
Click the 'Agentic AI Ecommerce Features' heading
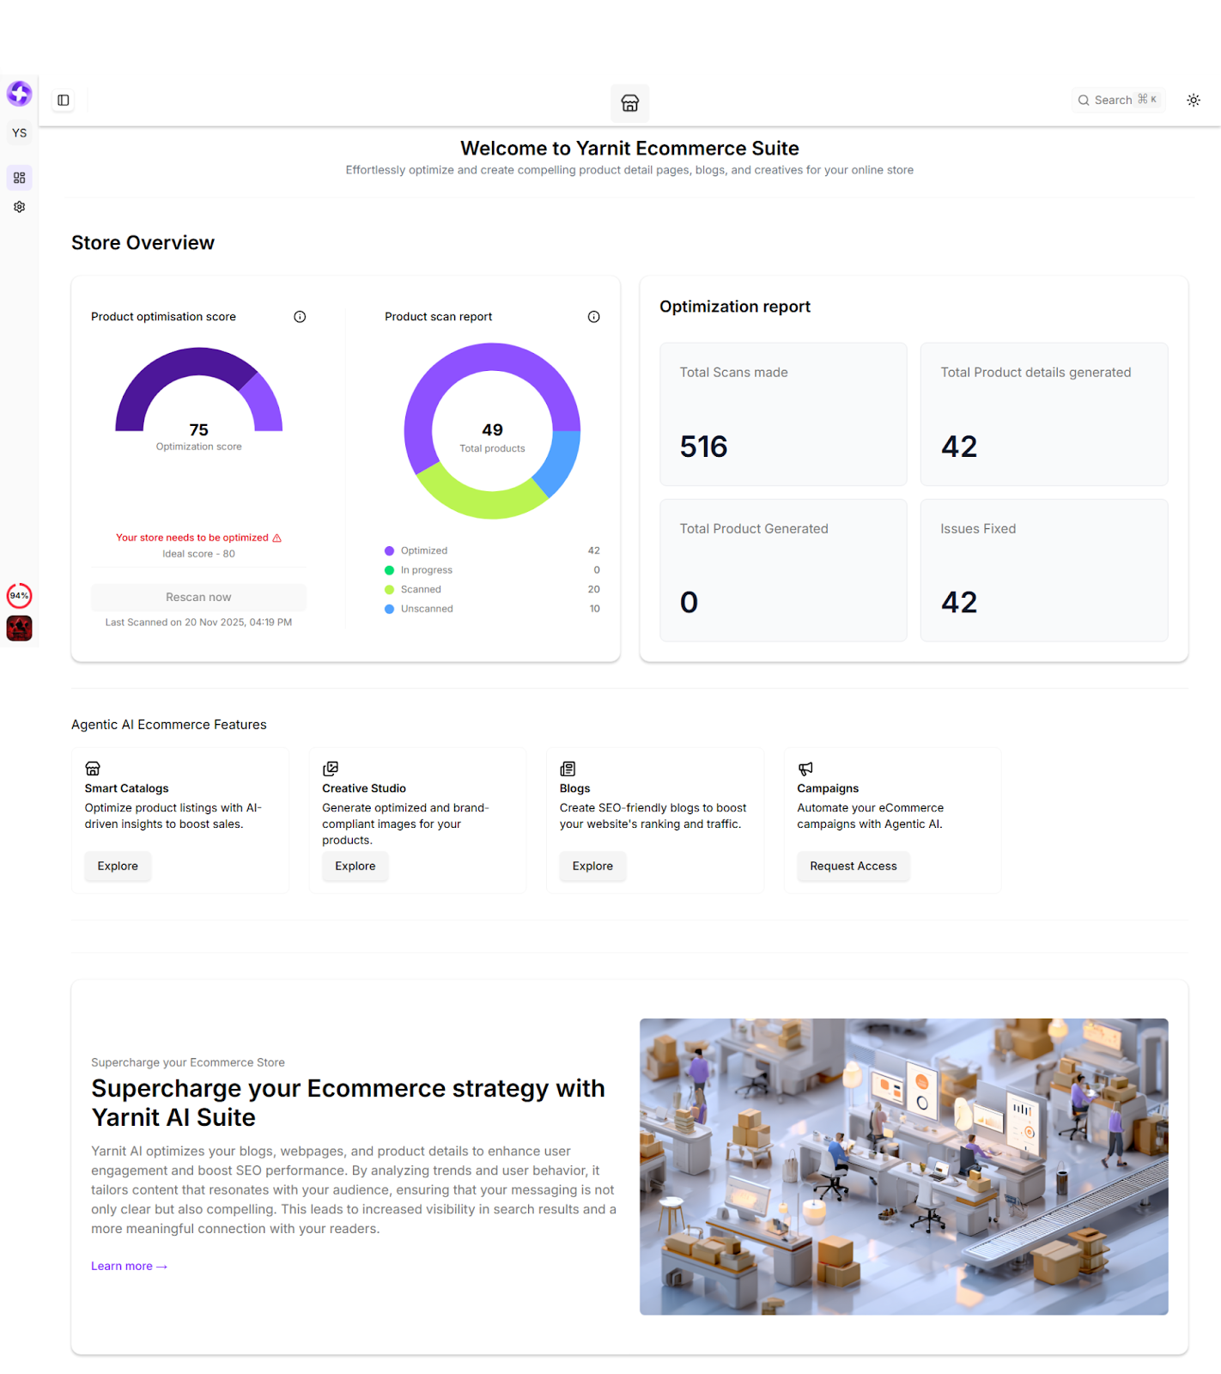point(169,725)
